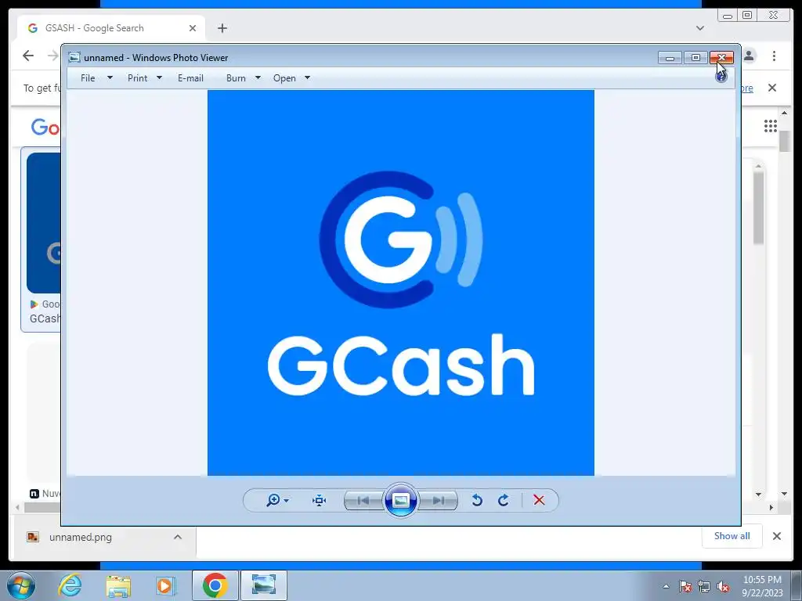This screenshot has height=601, width=802.
Task: Open the clock showing 10:55 PM
Action: 762,586
